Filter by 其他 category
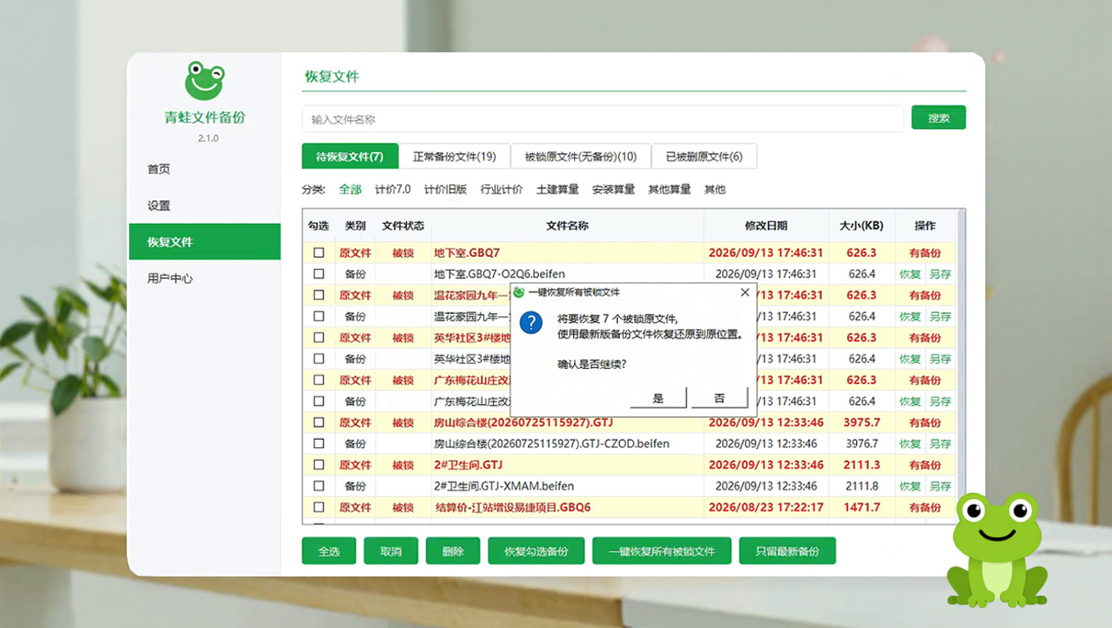Viewport: 1112px width, 628px height. click(x=715, y=189)
